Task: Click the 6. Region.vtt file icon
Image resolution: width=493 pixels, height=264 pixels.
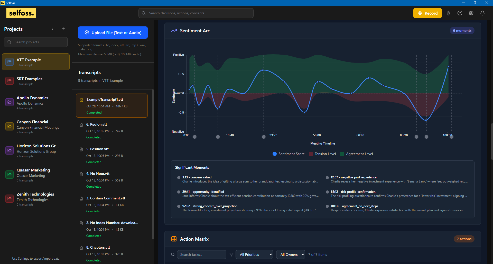Action: (81, 125)
